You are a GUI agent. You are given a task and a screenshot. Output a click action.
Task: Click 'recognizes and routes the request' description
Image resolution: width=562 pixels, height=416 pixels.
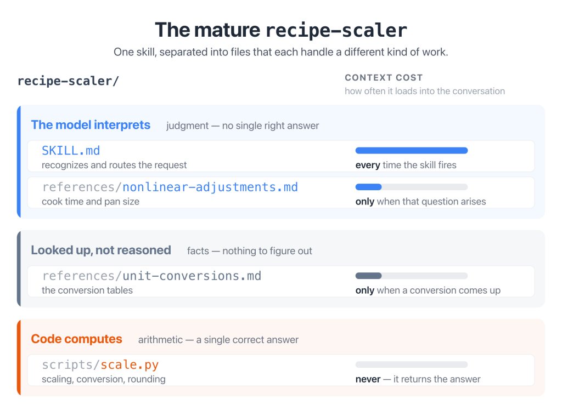tap(114, 165)
